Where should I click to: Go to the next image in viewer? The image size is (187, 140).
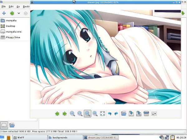click(65, 113)
